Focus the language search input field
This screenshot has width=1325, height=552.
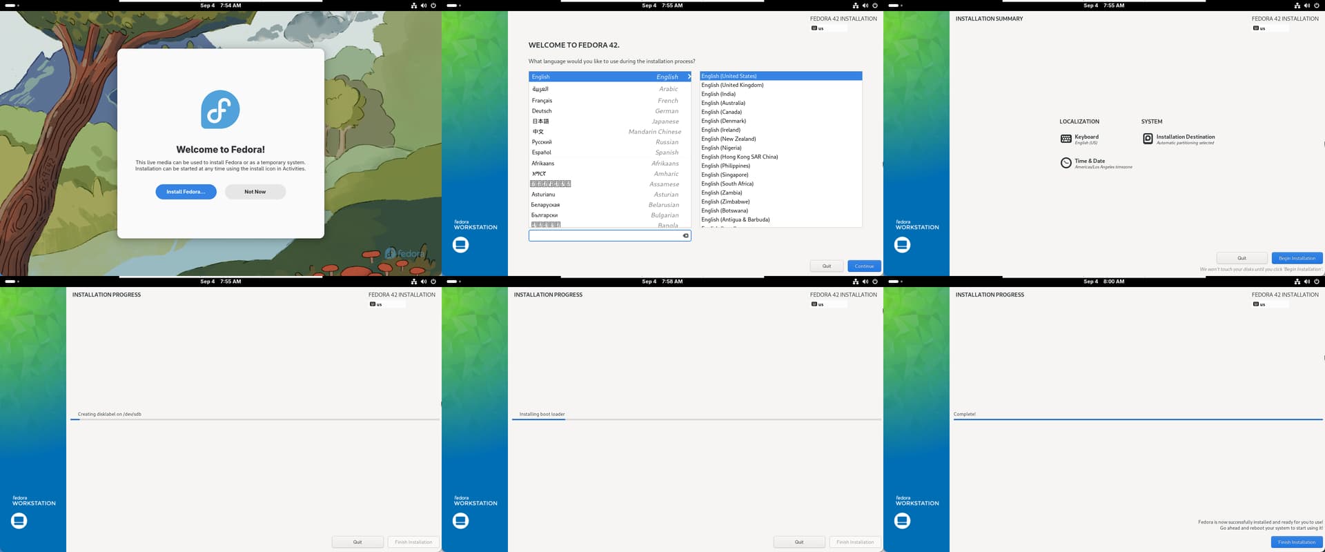604,236
